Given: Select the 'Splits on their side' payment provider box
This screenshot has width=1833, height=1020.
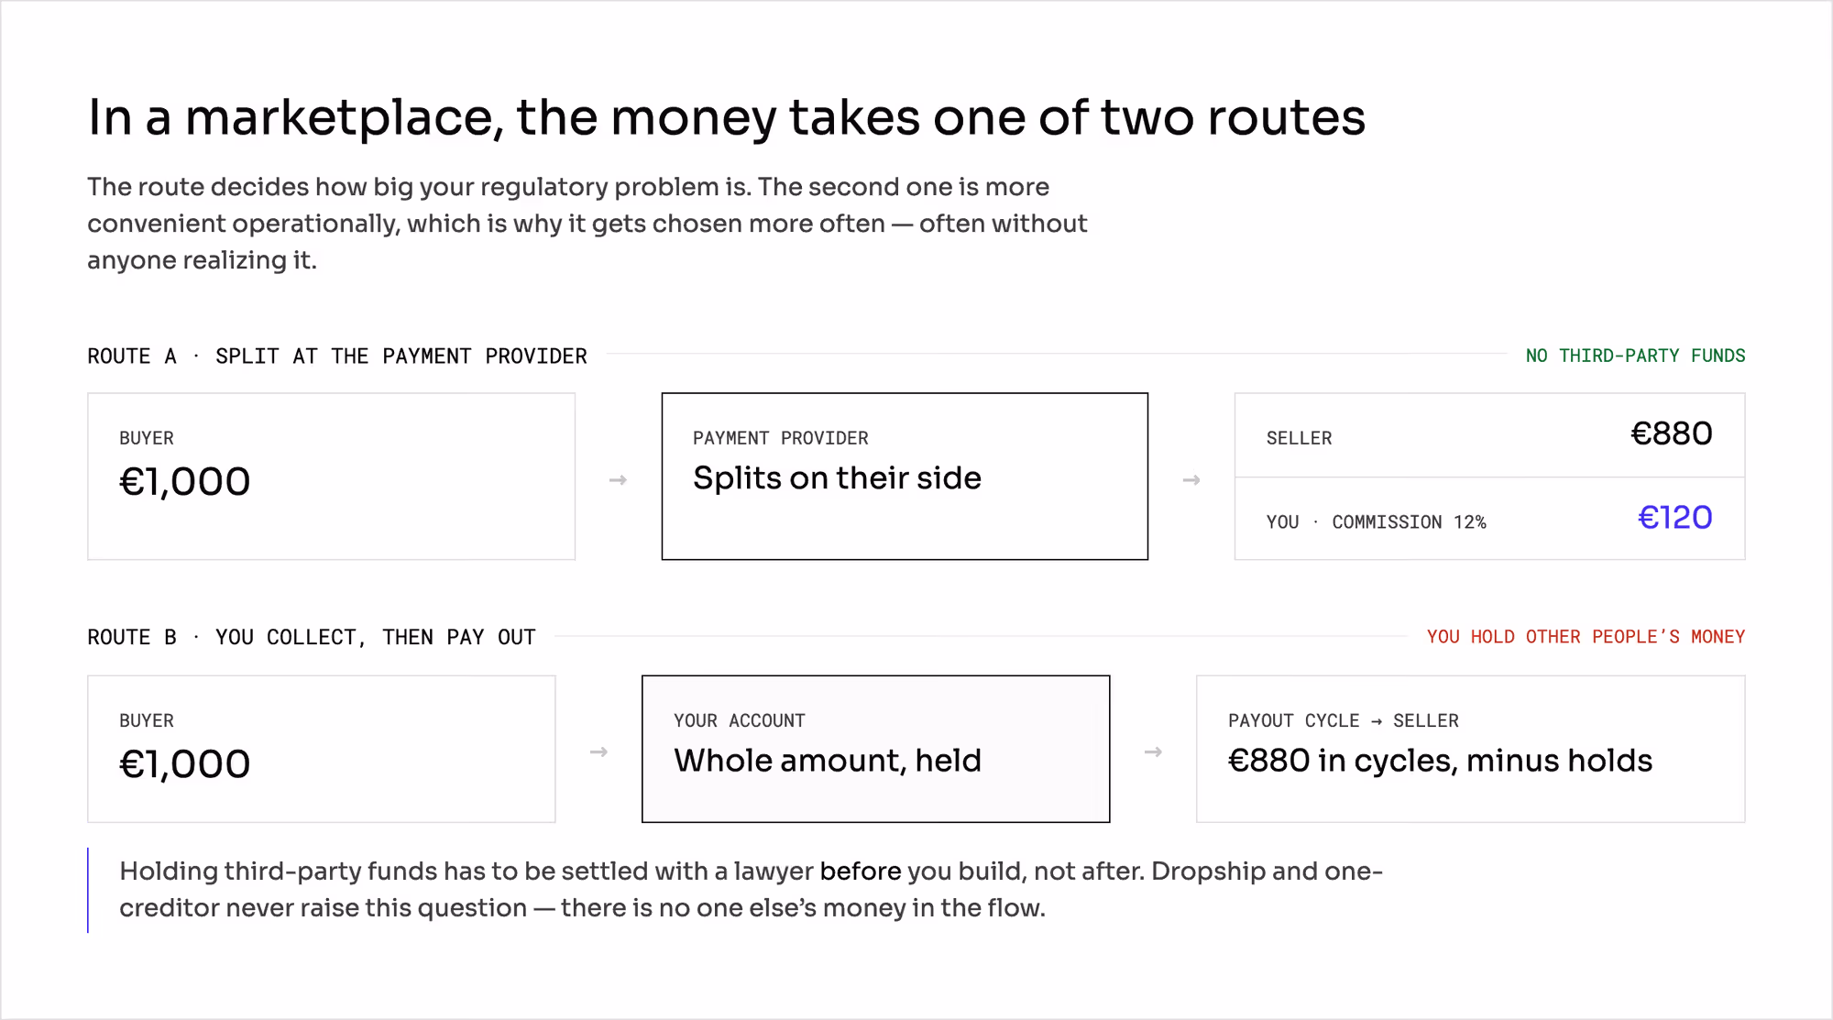Looking at the screenshot, I should coord(905,477).
